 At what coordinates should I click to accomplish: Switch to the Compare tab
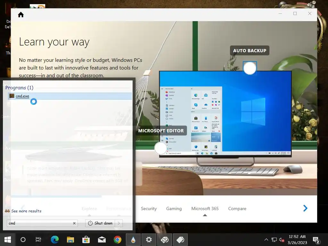click(x=237, y=209)
